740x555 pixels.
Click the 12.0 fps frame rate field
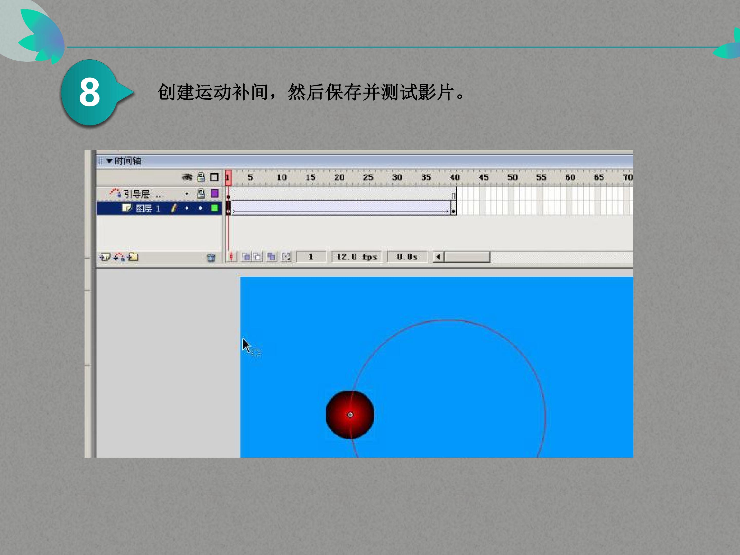click(x=357, y=257)
